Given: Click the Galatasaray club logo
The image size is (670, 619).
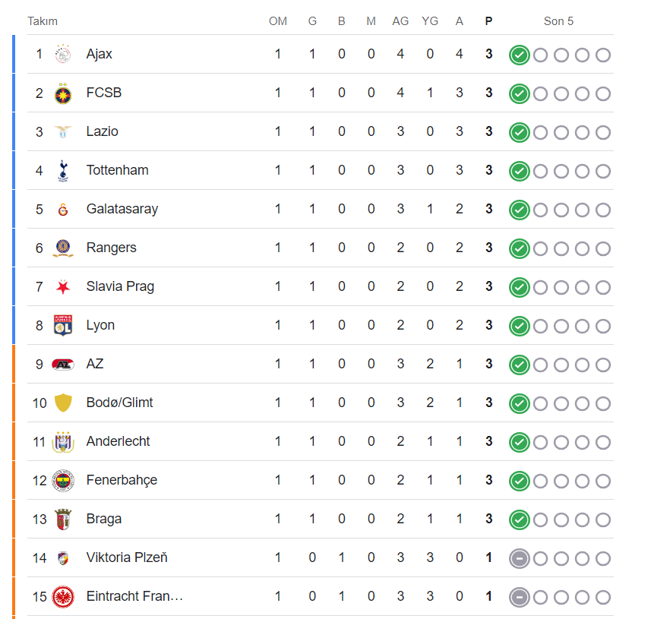Looking at the screenshot, I should (63, 210).
